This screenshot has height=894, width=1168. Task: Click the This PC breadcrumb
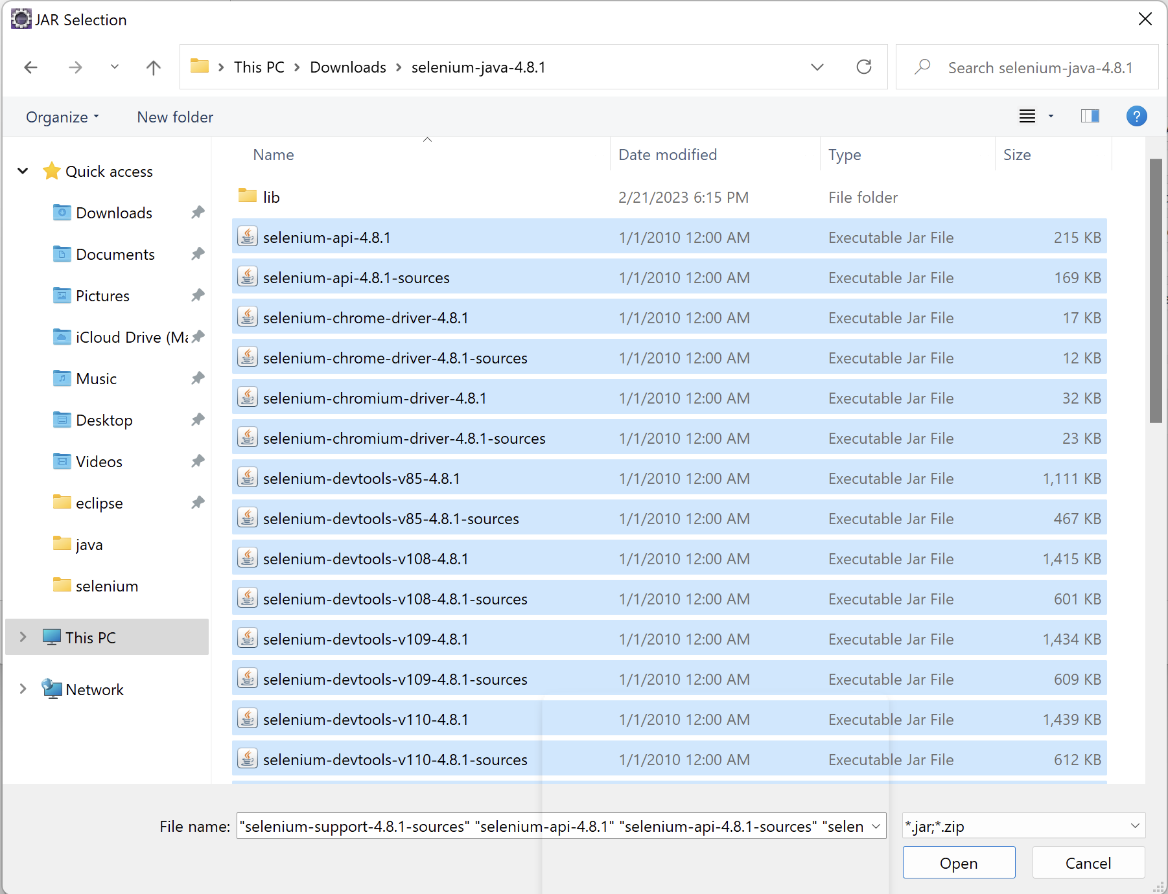pyautogui.click(x=259, y=67)
